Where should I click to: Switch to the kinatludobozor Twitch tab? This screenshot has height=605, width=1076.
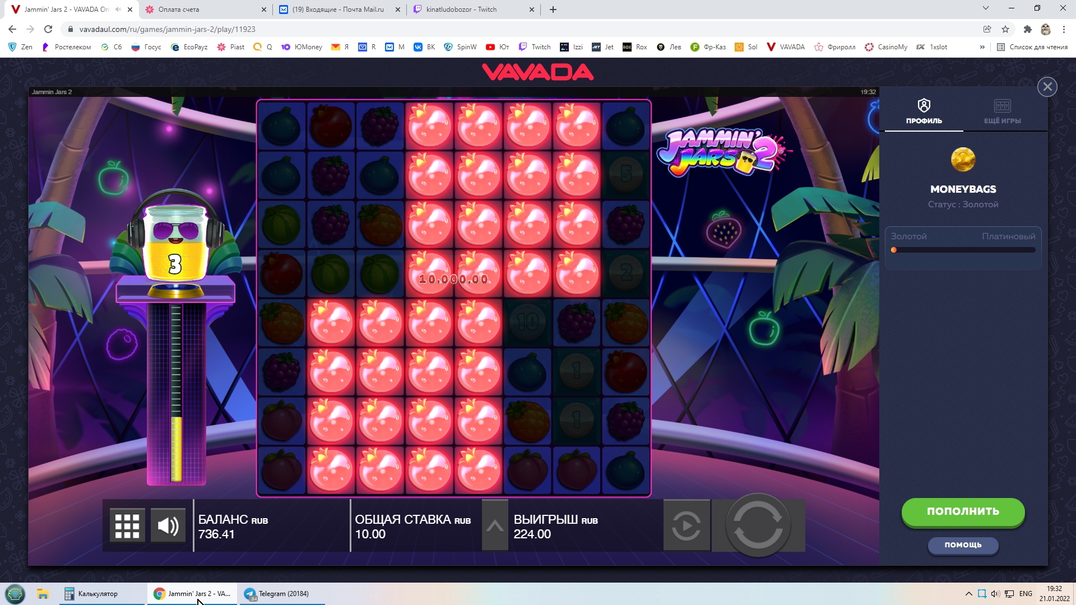click(x=474, y=10)
